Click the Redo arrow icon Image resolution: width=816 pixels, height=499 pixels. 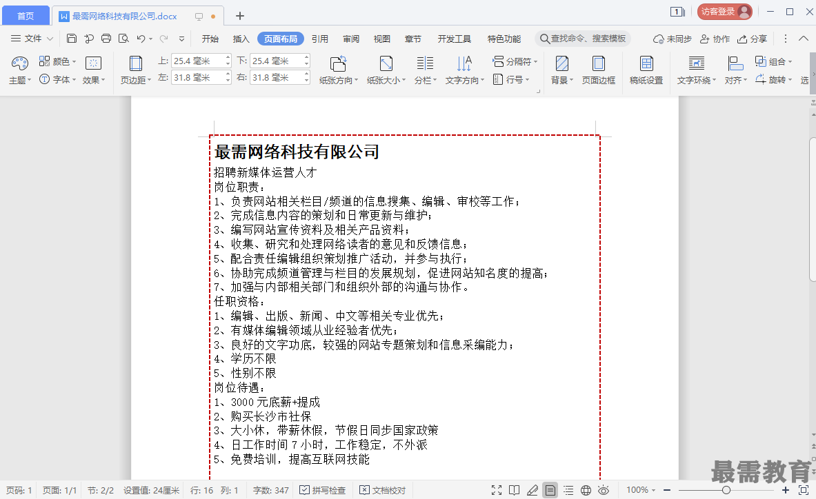pyautogui.click(x=163, y=39)
